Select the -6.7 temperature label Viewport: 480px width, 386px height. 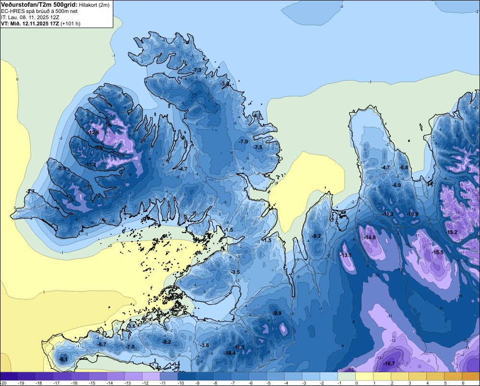[102, 344]
